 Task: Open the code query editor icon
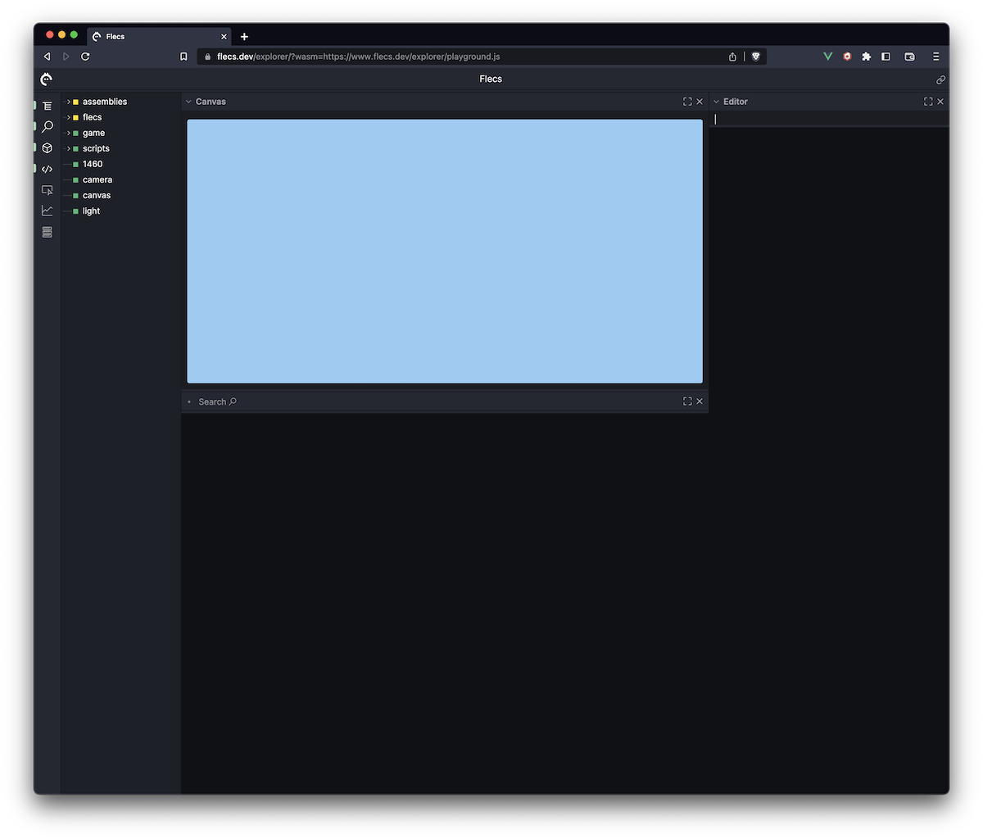tap(47, 169)
